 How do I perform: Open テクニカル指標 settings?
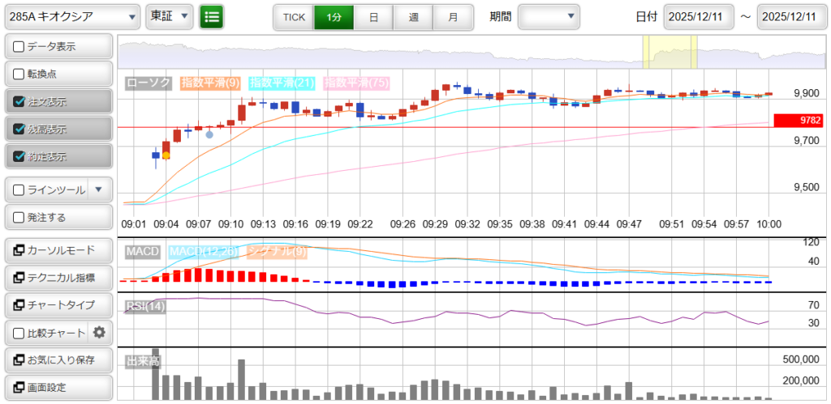[58, 278]
